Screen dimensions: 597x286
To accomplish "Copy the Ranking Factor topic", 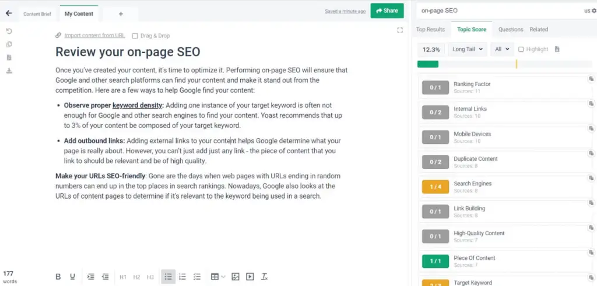I will click(590, 79).
